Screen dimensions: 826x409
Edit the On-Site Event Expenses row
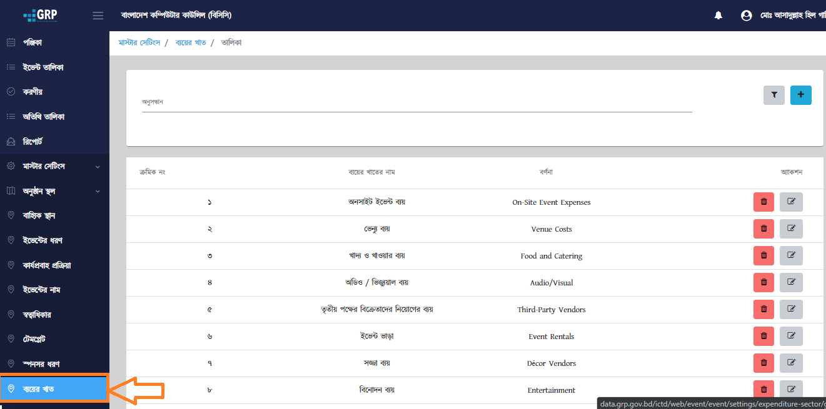click(791, 202)
